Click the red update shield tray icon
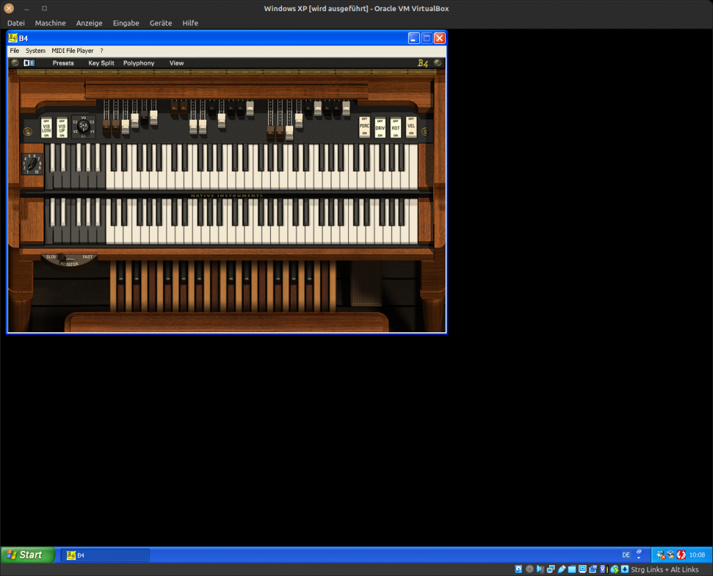The width and height of the screenshot is (713, 576). (681, 555)
